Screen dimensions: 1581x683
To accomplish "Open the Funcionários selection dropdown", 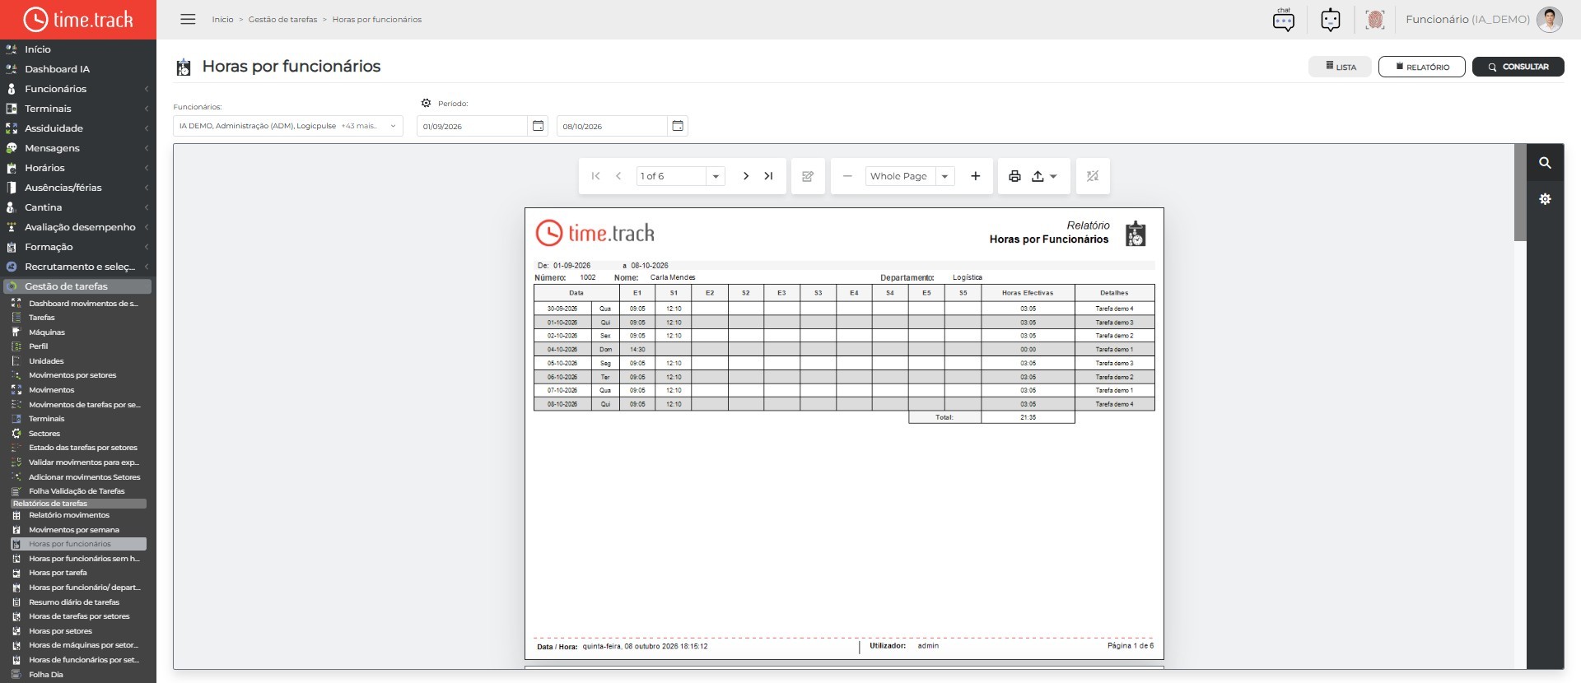I will tap(288, 126).
